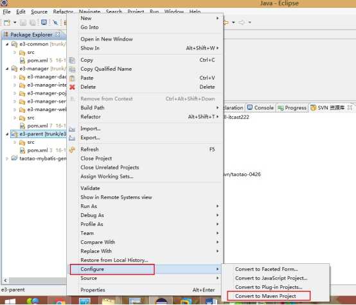
Task: Click the e3-parent status bar text
Action: (13, 290)
